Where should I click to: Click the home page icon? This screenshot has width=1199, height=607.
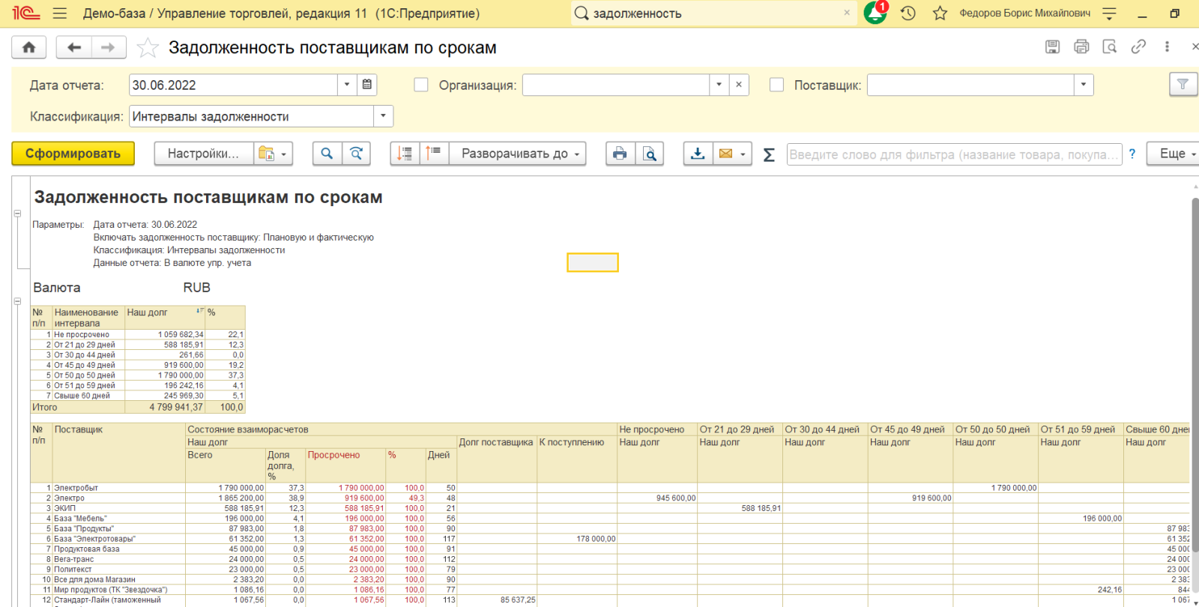[29, 47]
